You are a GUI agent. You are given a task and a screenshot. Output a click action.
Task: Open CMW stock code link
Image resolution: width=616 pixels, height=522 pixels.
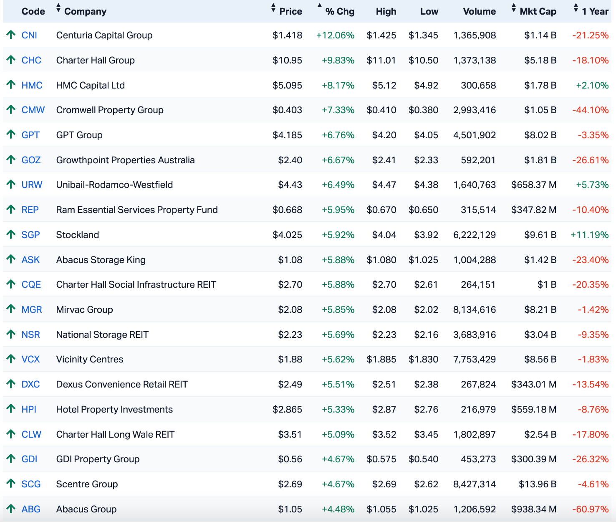[x=33, y=110]
